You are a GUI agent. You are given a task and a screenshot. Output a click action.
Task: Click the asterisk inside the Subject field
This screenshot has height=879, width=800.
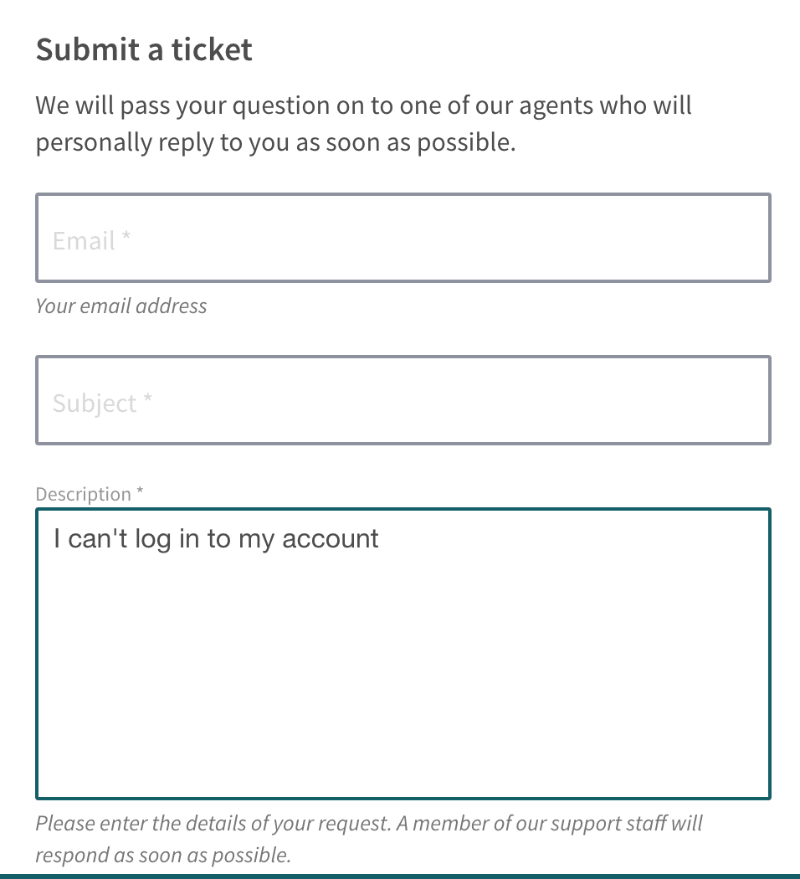click(148, 399)
